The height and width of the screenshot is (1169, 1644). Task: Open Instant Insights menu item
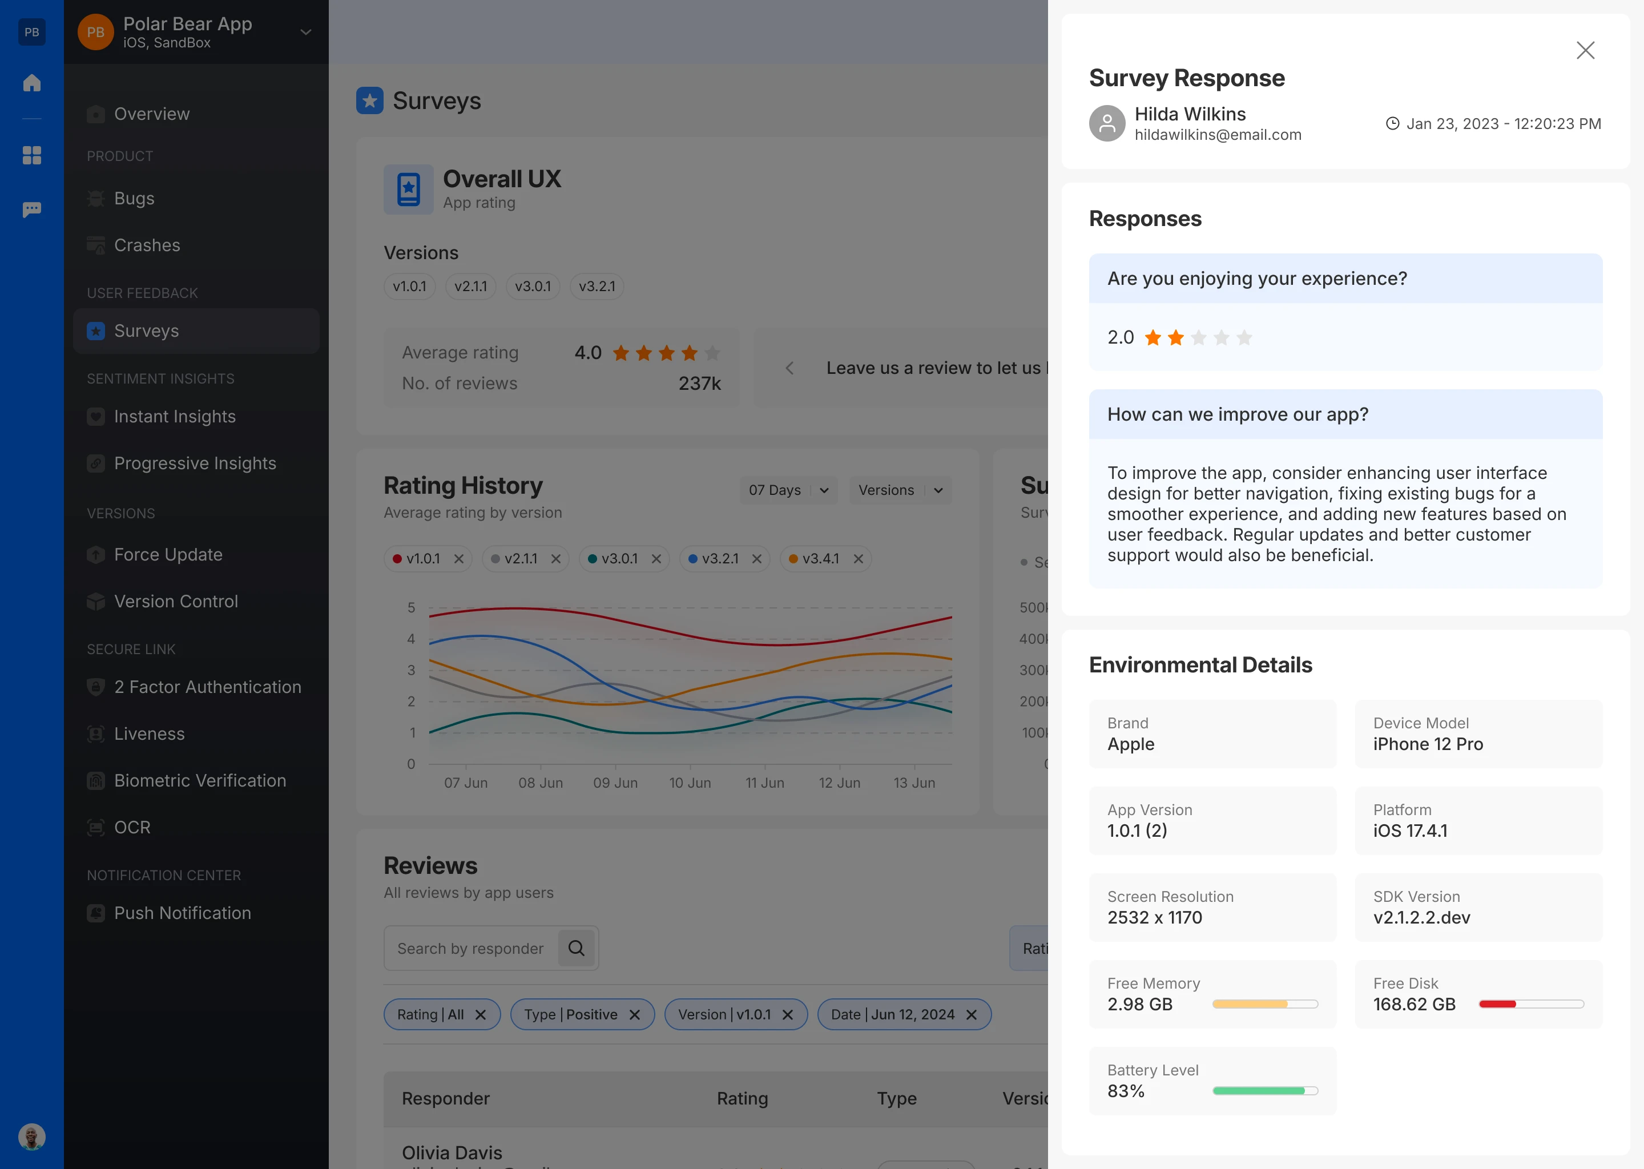[175, 416]
